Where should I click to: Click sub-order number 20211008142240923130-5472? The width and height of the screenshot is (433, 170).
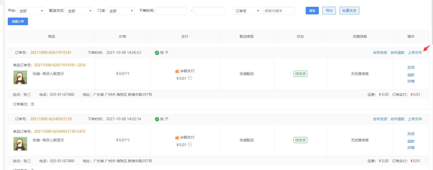[x=60, y=132]
